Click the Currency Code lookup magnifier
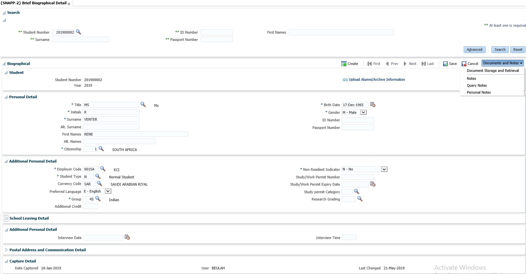 pyautogui.click(x=99, y=184)
